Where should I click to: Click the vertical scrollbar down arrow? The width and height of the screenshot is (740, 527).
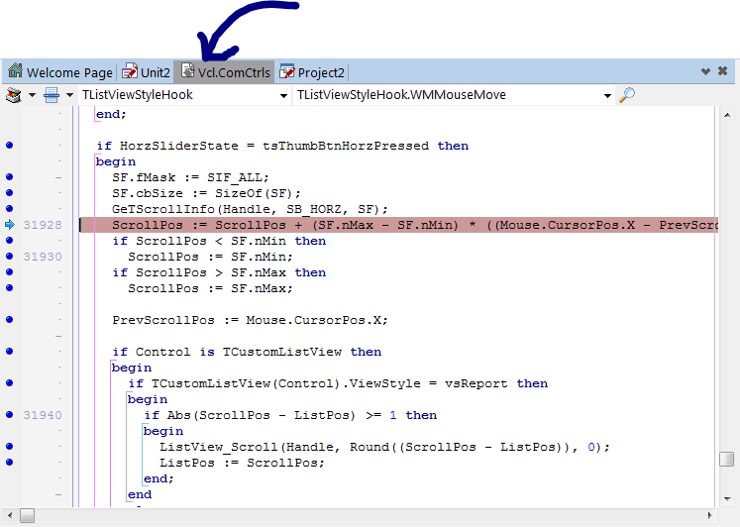coord(727,498)
